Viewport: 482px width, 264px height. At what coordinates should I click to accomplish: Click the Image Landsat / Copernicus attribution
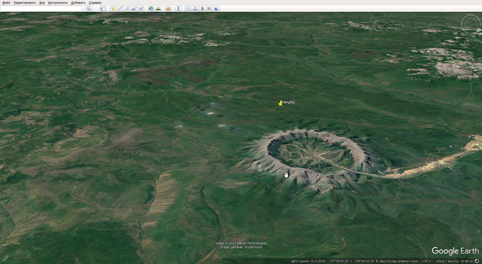[x=241, y=247]
